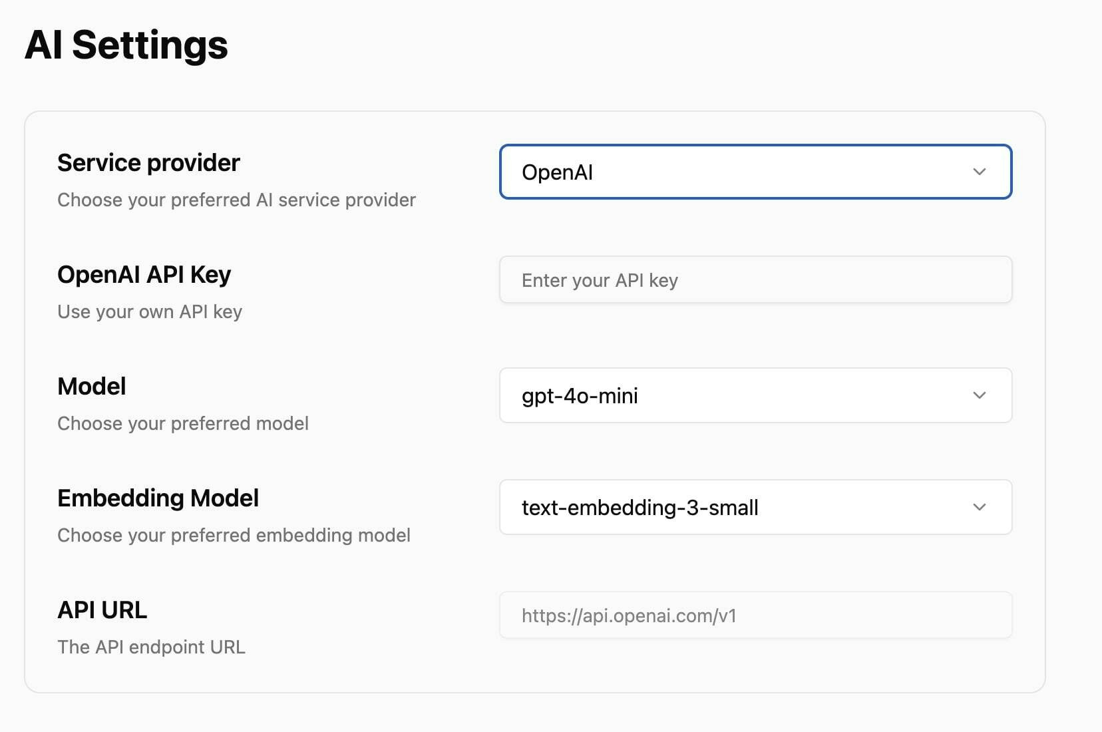Click the chevron arrow in gpt-4o-mini selector

click(979, 395)
